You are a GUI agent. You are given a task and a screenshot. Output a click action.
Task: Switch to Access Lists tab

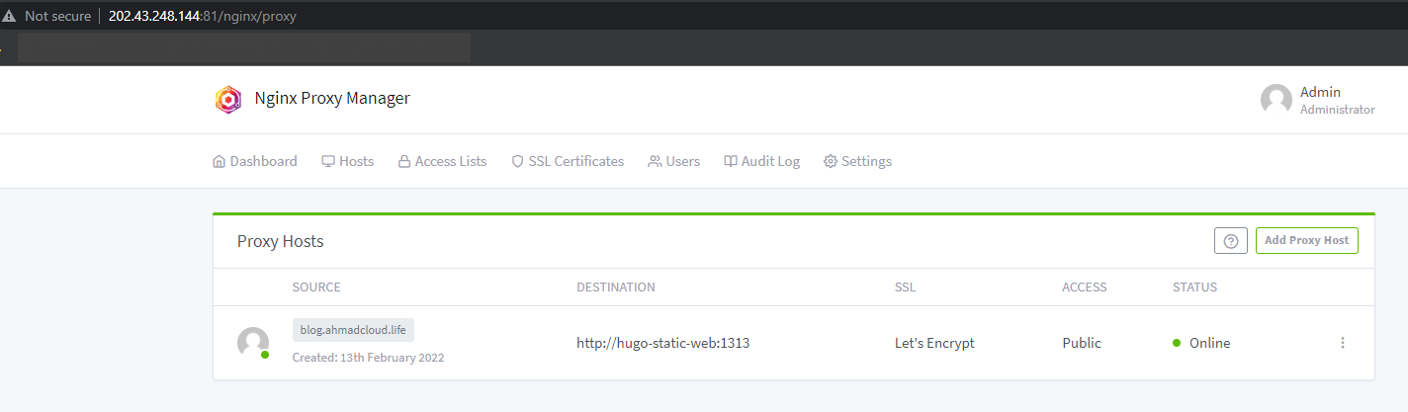pos(442,161)
